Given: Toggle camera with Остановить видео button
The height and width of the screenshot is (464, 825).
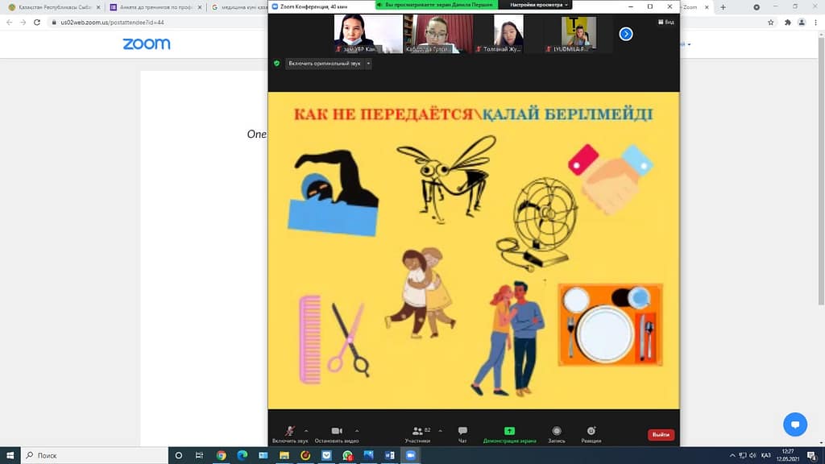Looking at the screenshot, I should click(x=337, y=431).
